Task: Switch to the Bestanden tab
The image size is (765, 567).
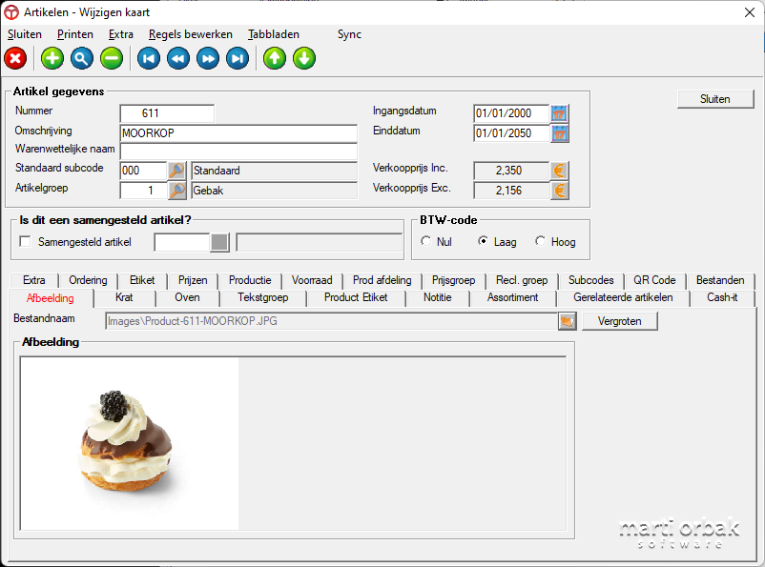Action: click(x=720, y=280)
